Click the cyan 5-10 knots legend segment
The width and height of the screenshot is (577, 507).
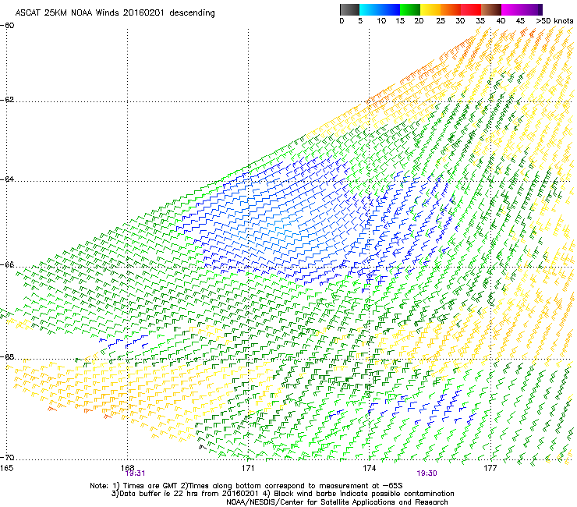[x=370, y=9]
